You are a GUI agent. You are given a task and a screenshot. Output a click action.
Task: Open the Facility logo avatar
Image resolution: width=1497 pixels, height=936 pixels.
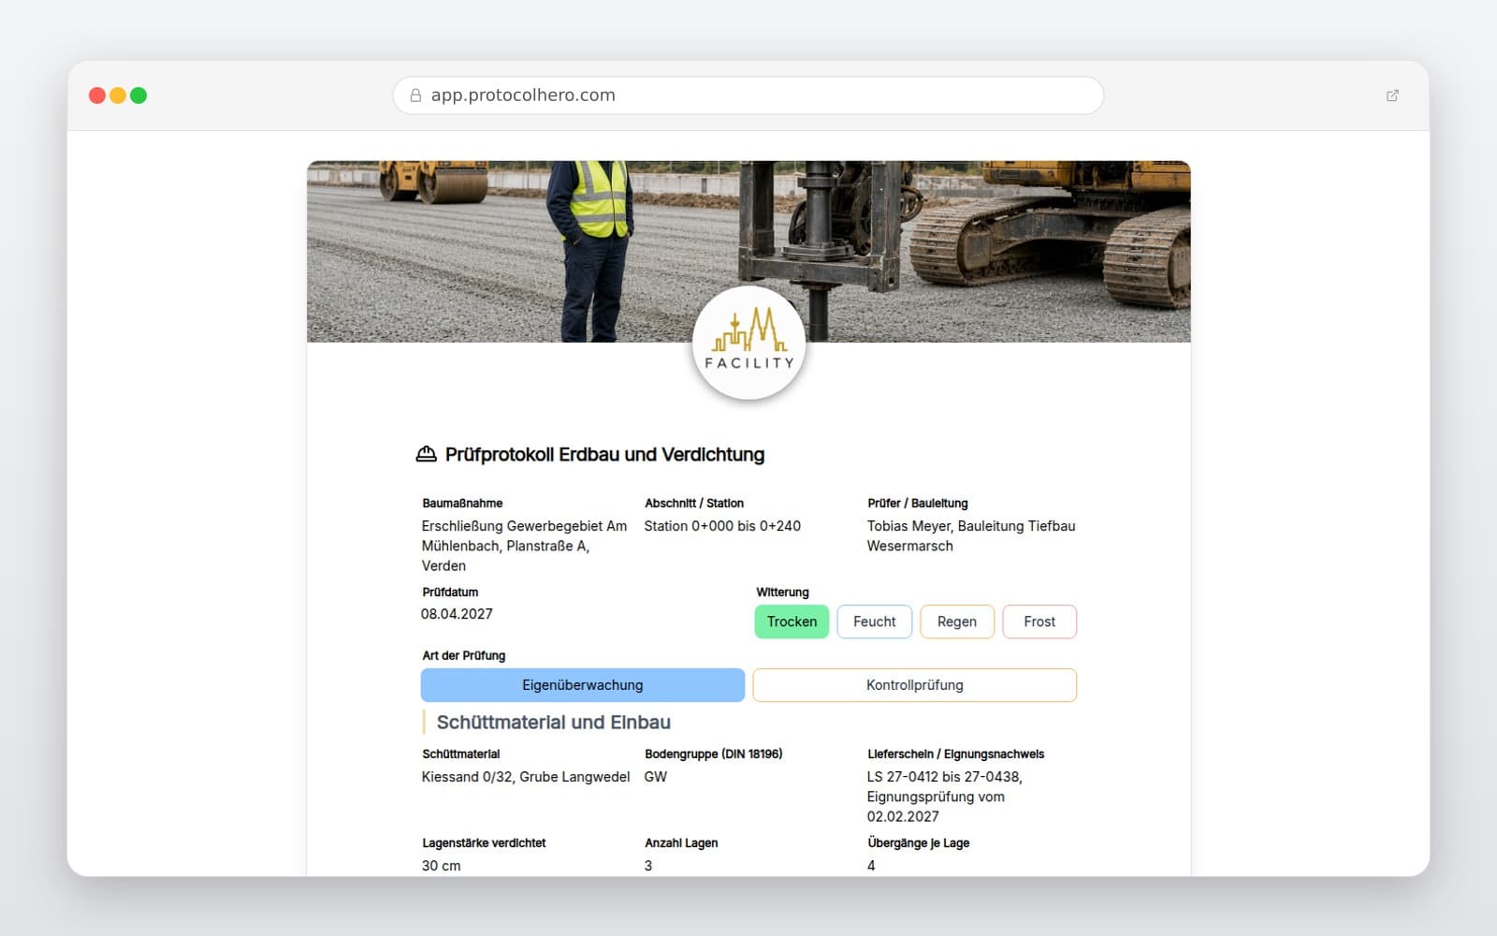(748, 343)
